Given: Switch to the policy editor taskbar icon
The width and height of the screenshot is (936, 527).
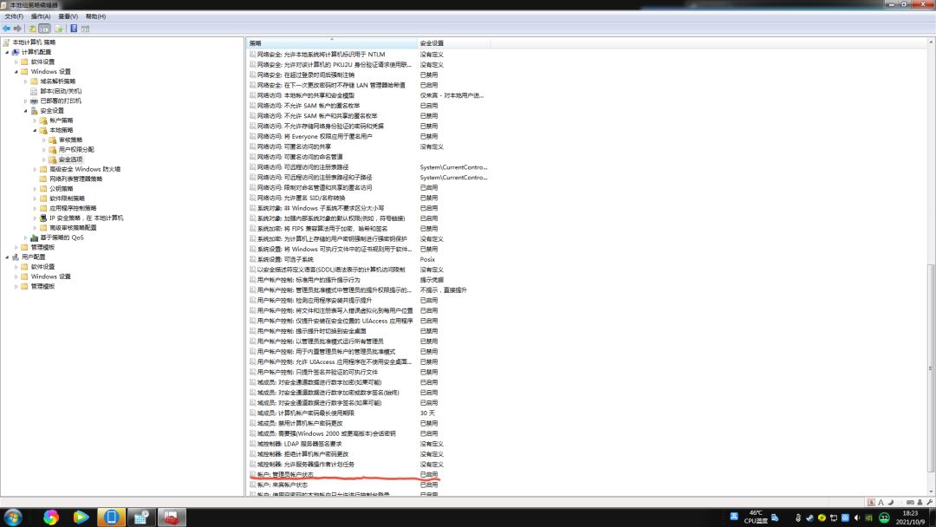Looking at the screenshot, I should 141,517.
